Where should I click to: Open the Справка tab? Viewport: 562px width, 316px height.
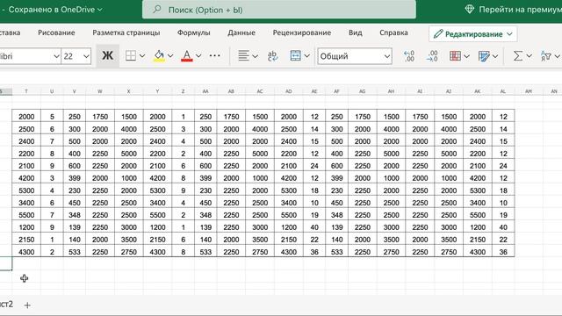393,32
